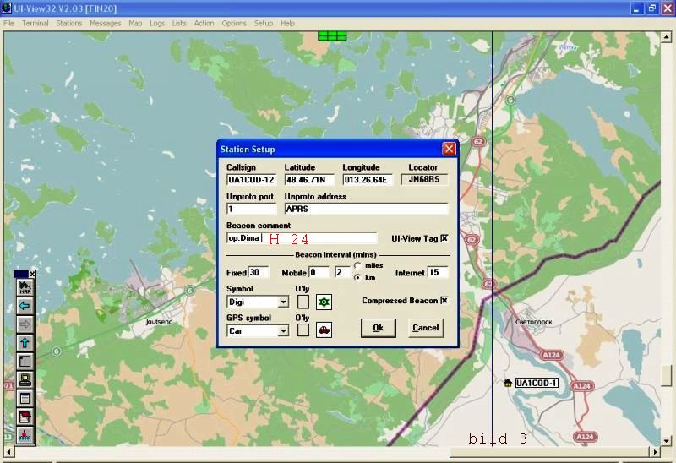The width and height of the screenshot is (676, 463).
Task: Click the green grid indicator at the top of the map
Action: point(332,36)
